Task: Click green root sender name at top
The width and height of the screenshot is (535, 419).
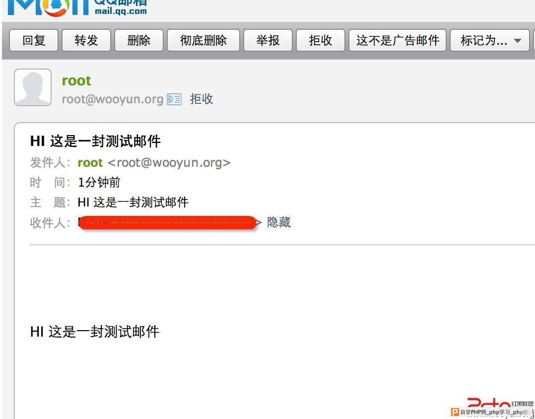Action: pyautogui.click(x=76, y=81)
